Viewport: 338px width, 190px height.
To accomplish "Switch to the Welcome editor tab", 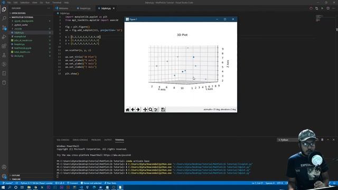I will pyautogui.click(x=63, y=8).
